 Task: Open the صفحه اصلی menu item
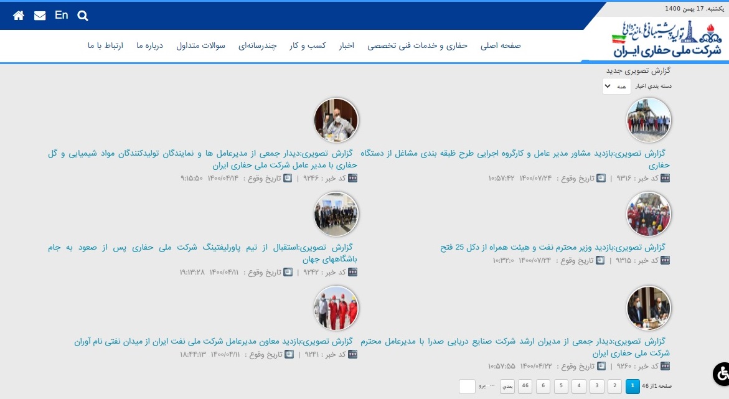(501, 45)
